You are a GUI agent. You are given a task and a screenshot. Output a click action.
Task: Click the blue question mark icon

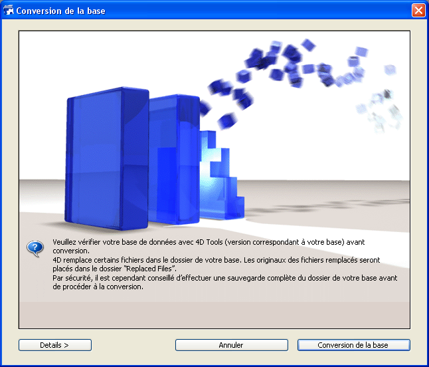(x=35, y=249)
